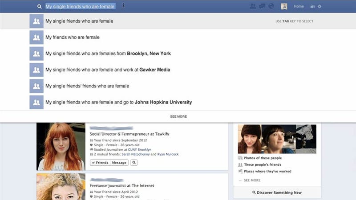Open Sarah Natochenny mutual friend link

click(x=136, y=154)
